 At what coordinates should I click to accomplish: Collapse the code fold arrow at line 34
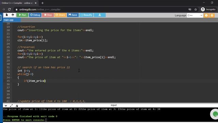tap(11, 78)
